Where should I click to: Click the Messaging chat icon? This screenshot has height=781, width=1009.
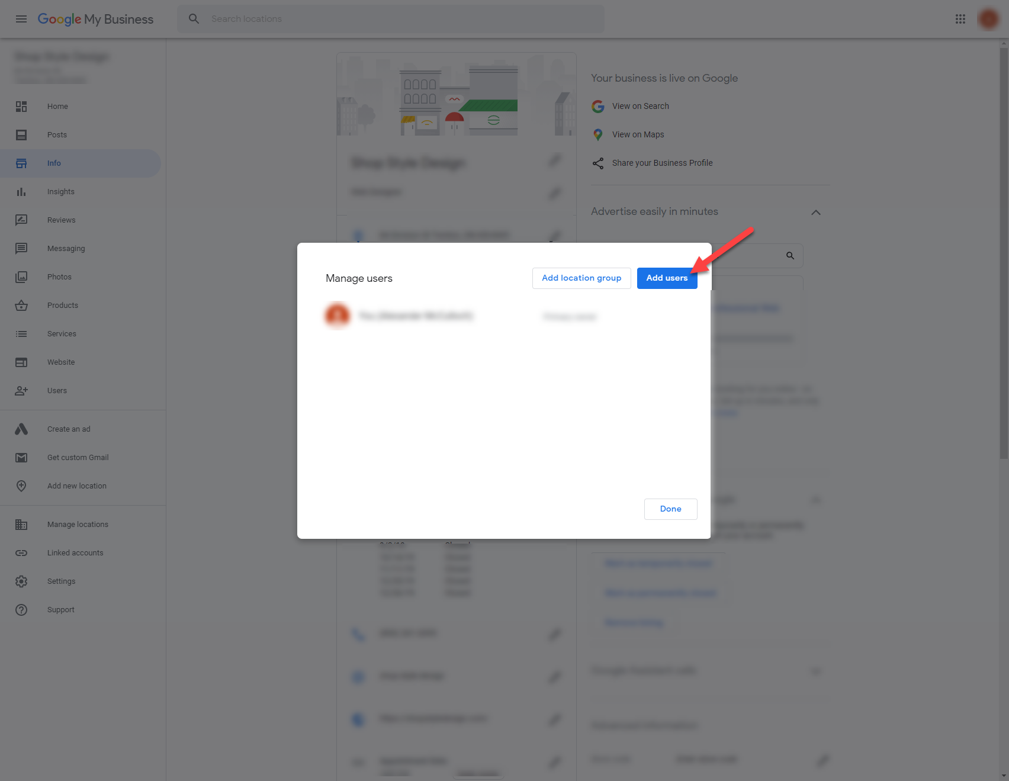[21, 249]
